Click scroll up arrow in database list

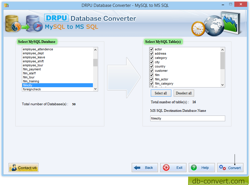pos(95,50)
